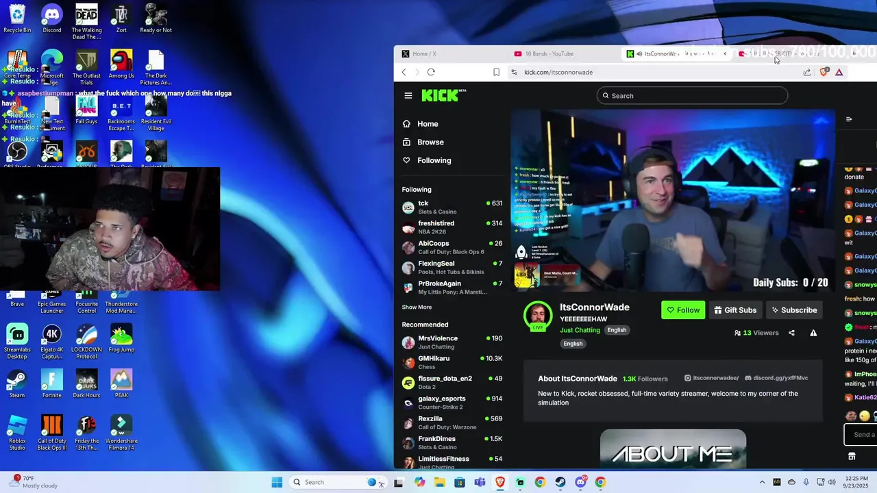Bookmark this page in Brave
Image resolution: width=877 pixels, height=493 pixels.
tap(496, 72)
